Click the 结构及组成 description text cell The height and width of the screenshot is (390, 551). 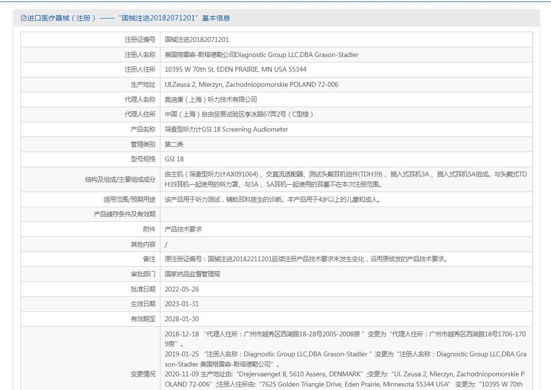(x=346, y=179)
